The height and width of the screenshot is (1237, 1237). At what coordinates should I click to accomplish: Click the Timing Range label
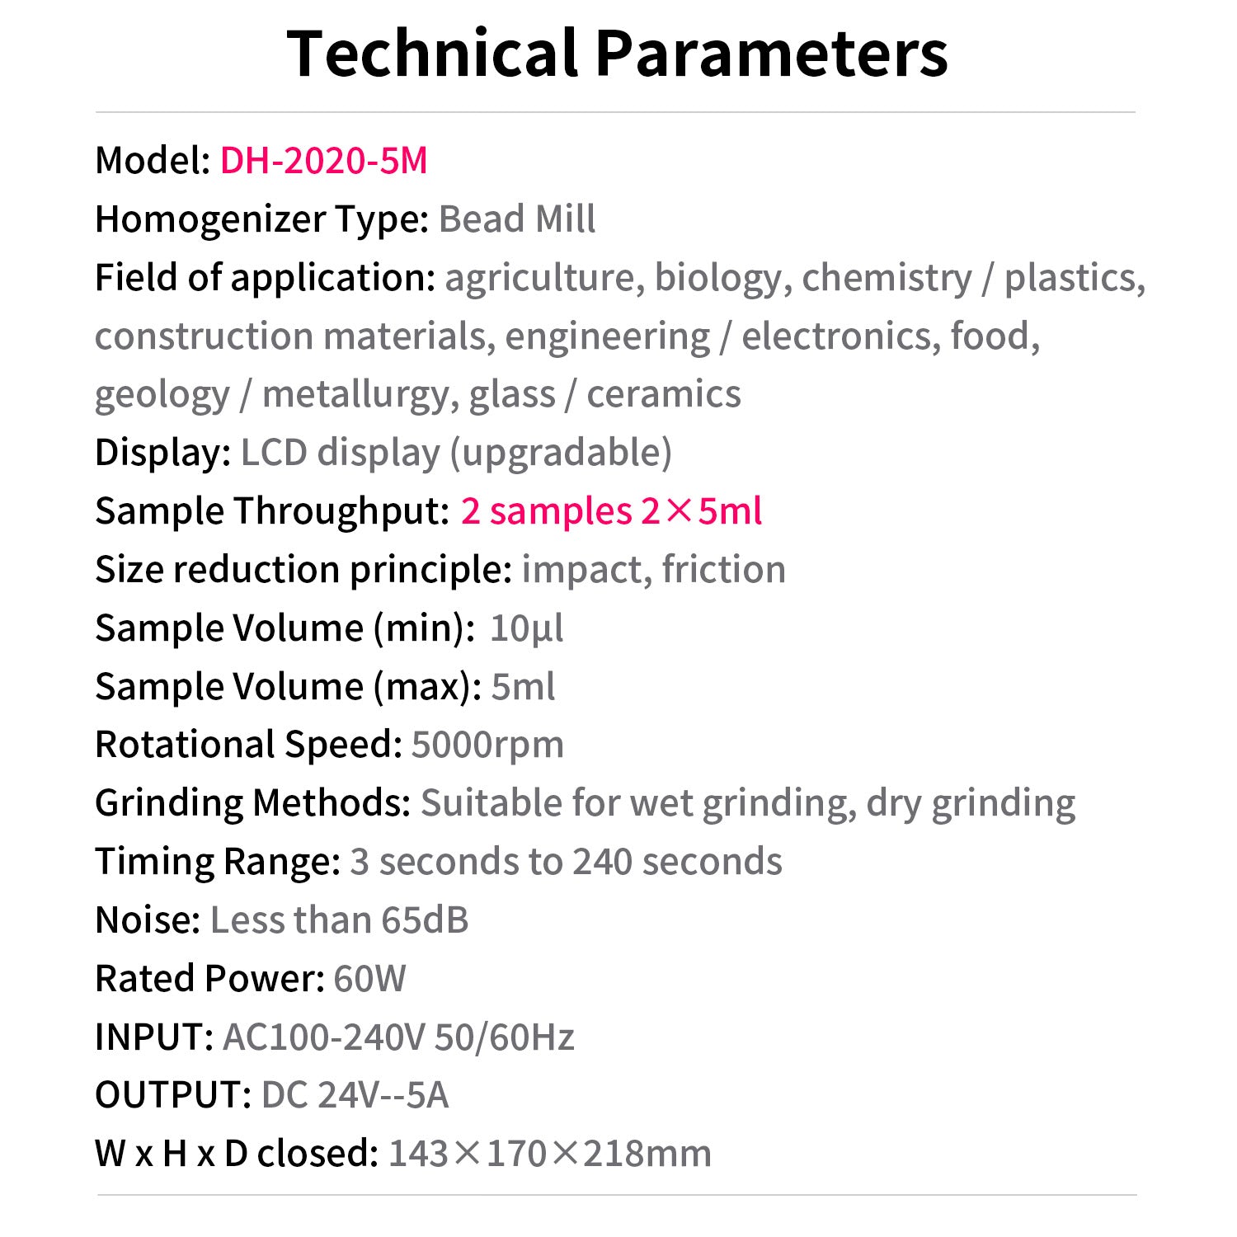click(218, 862)
